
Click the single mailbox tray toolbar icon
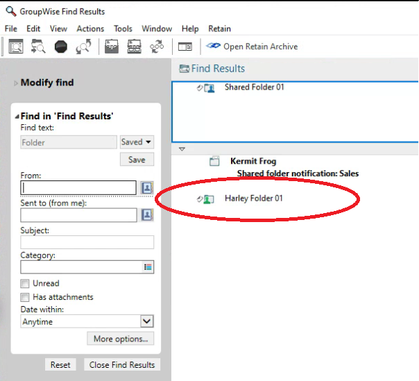click(x=112, y=46)
